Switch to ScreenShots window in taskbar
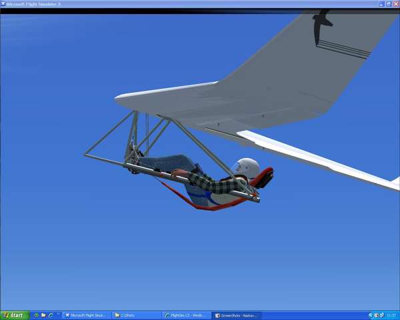The image size is (400, 320). [237, 315]
